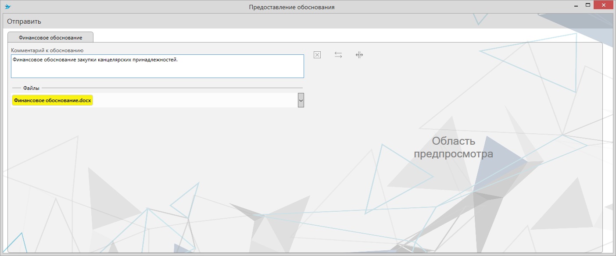Close the Предоставление обоснования window
This screenshot has height=256, width=616.
[605, 6]
